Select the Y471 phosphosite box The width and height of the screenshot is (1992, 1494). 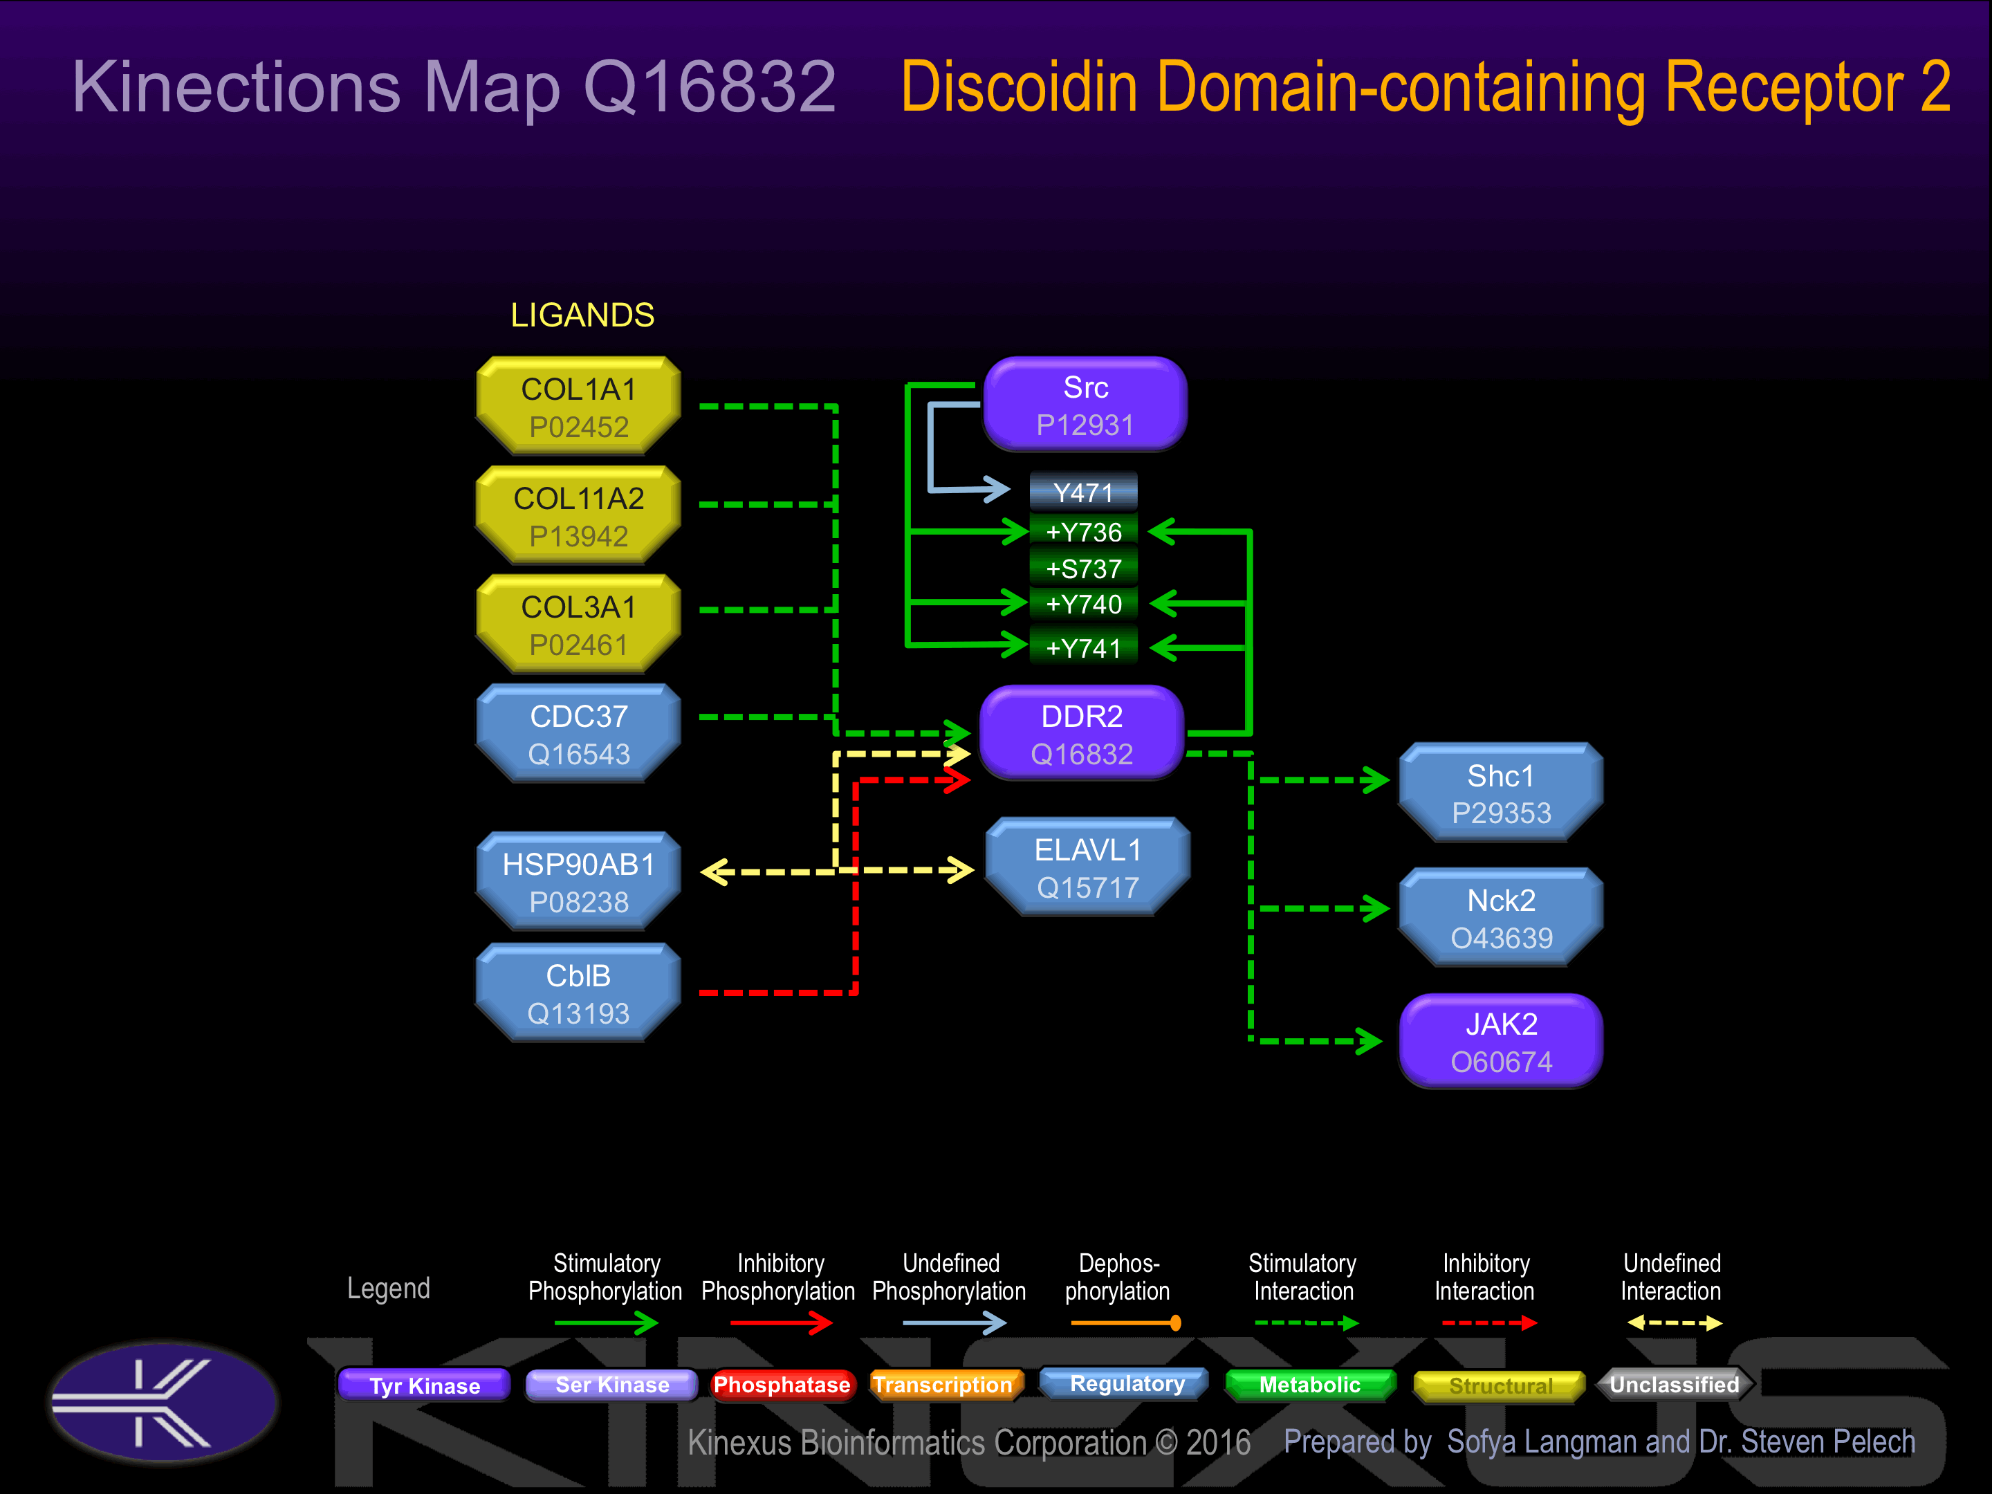click(1083, 492)
